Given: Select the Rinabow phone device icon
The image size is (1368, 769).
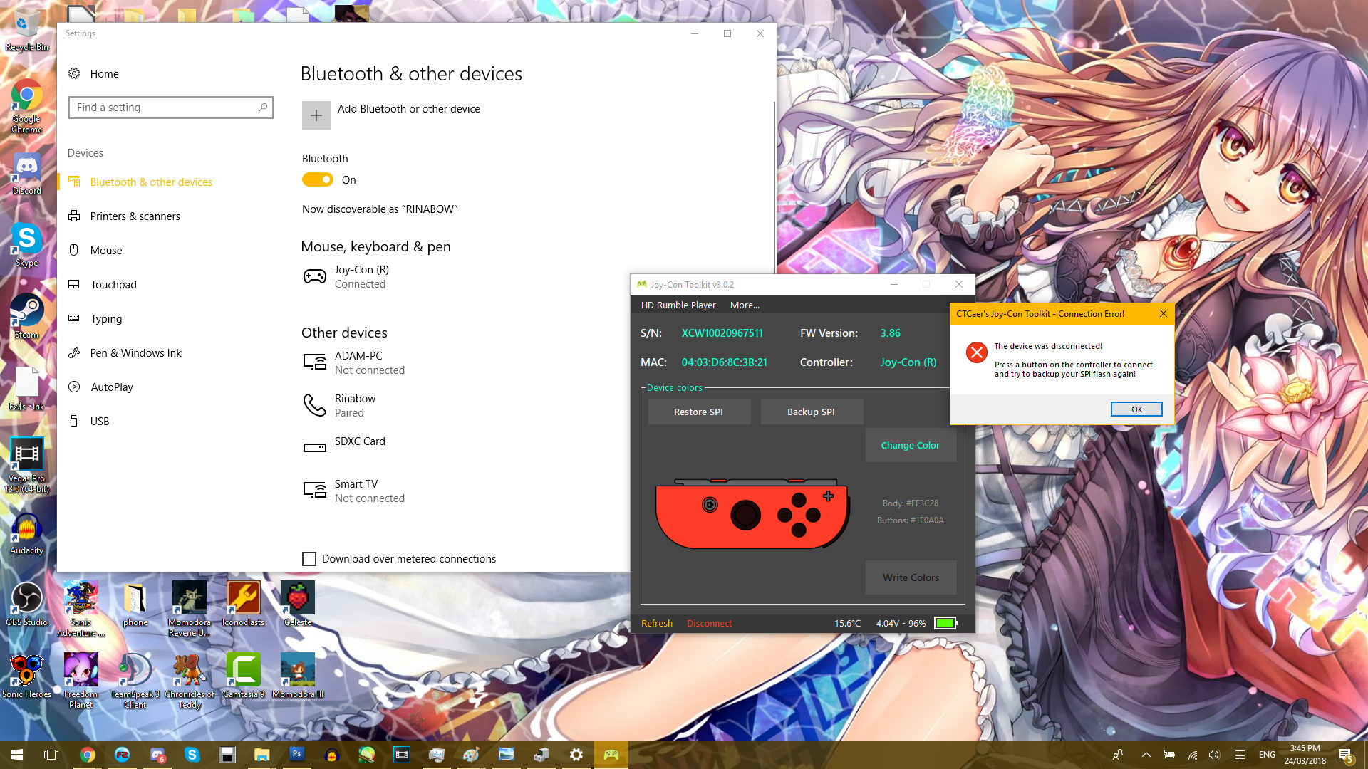Looking at the screenshot, I should click(x=315, y=405).
